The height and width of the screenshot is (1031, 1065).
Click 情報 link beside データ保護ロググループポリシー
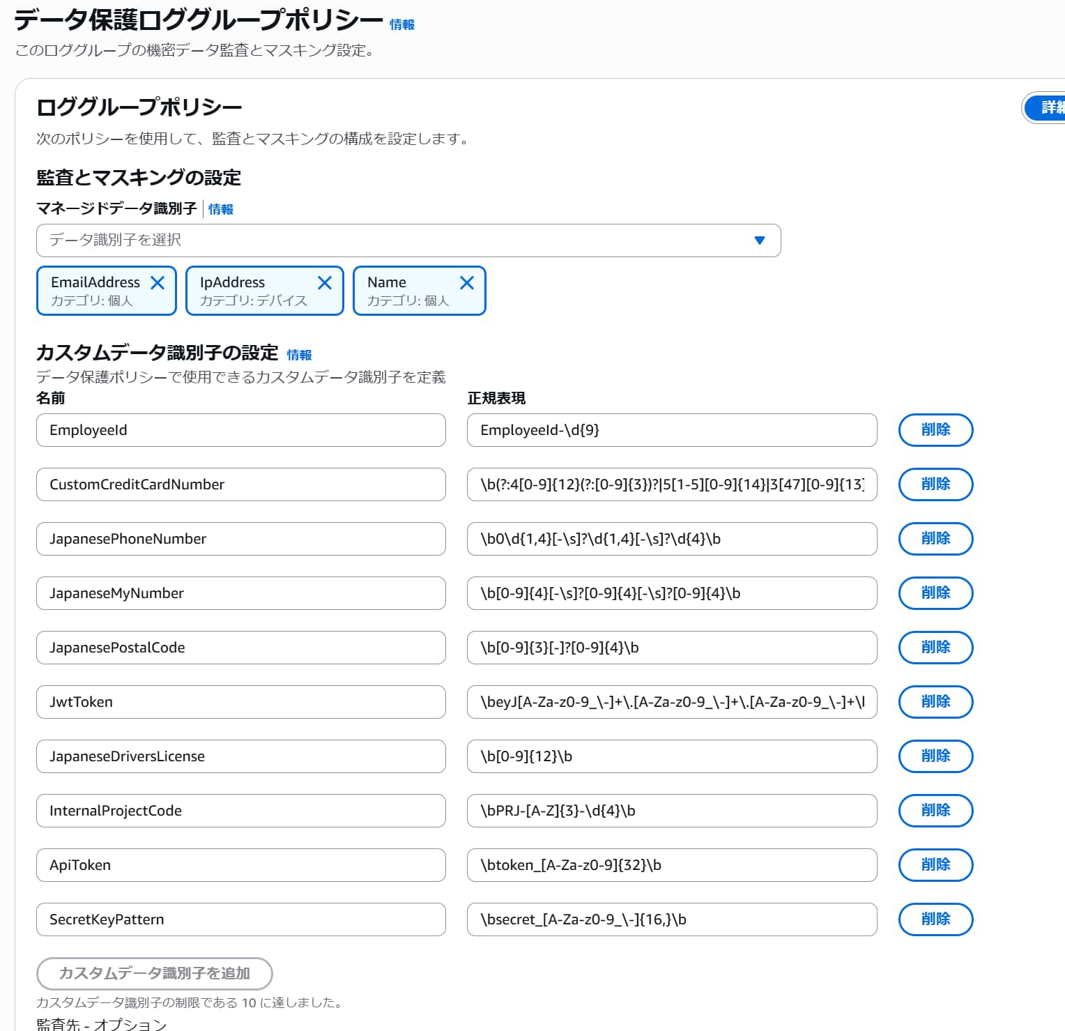point(402,24)
